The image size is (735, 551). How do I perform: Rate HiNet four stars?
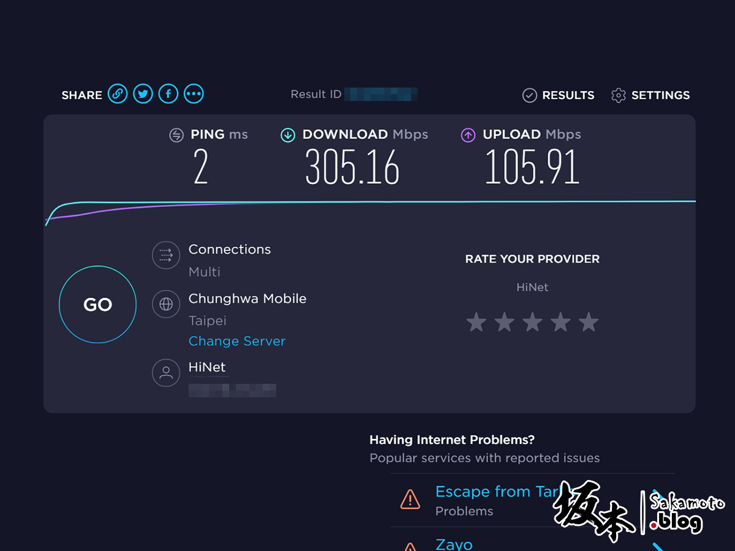[x=560, y=321]
